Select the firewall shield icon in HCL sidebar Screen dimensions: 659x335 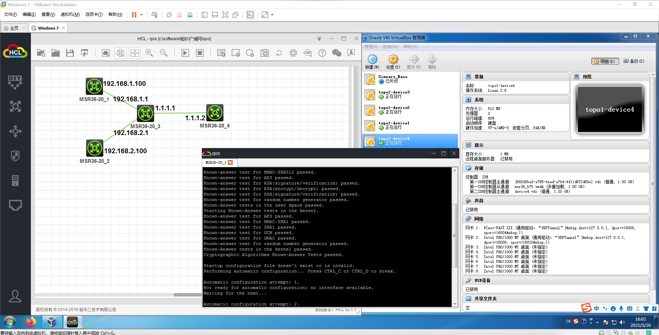tap(15, 156)
